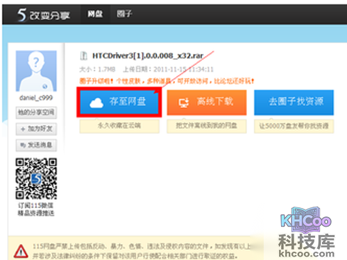347x260 pixels.
Task: Click the red warning triangle icon
Action: pos(21,251)
